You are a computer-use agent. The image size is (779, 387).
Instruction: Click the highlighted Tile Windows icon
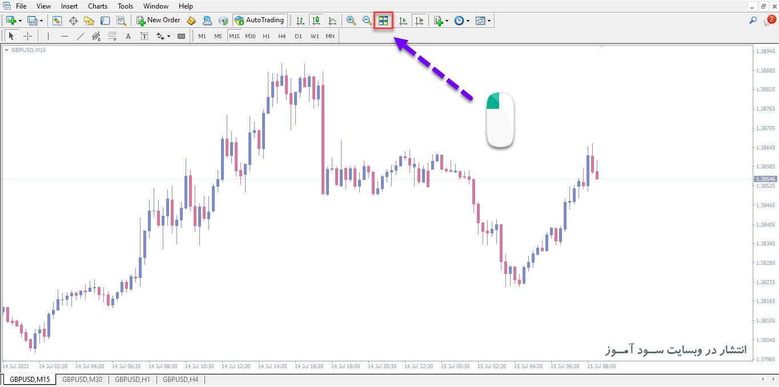click(383, 20)
